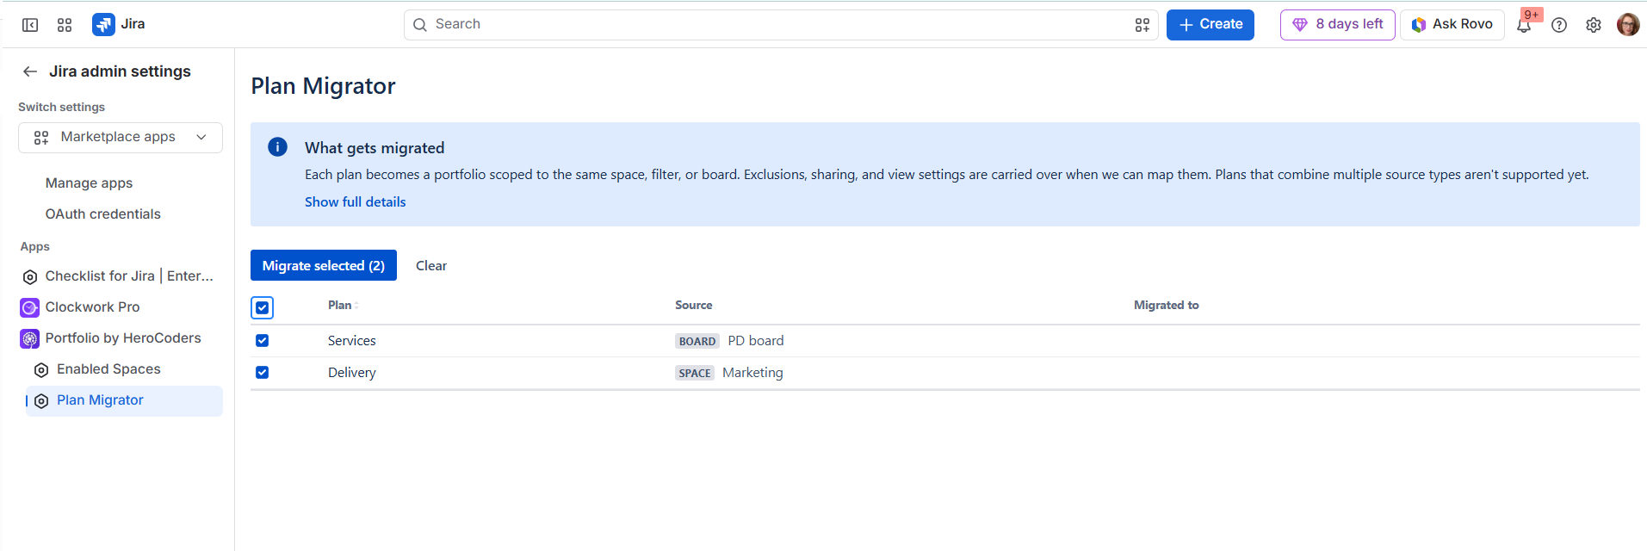
Task: Click Migrate selected (2) button
Action: pyautogui.click(x=324, y=265)
